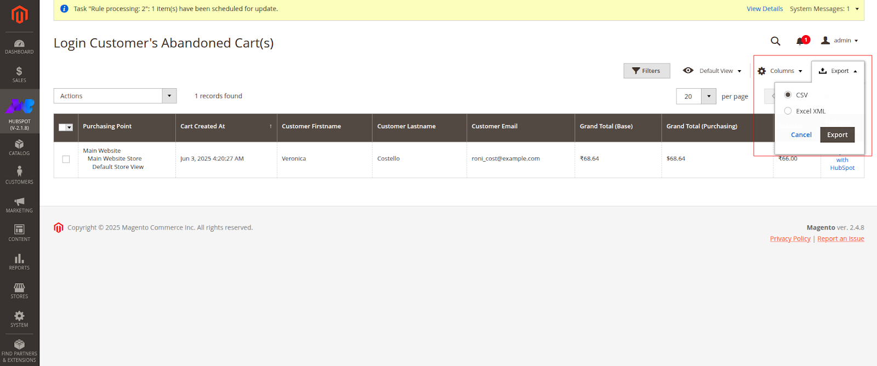Open the Catalog section in sidebar

pos(19,147)
